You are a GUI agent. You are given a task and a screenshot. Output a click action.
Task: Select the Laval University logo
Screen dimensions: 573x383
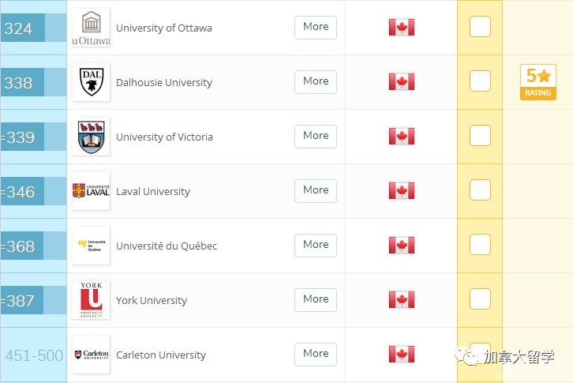91,191
